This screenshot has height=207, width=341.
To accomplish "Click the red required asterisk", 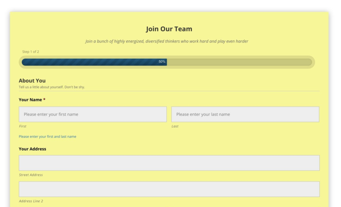I will (x=44, y=100).
